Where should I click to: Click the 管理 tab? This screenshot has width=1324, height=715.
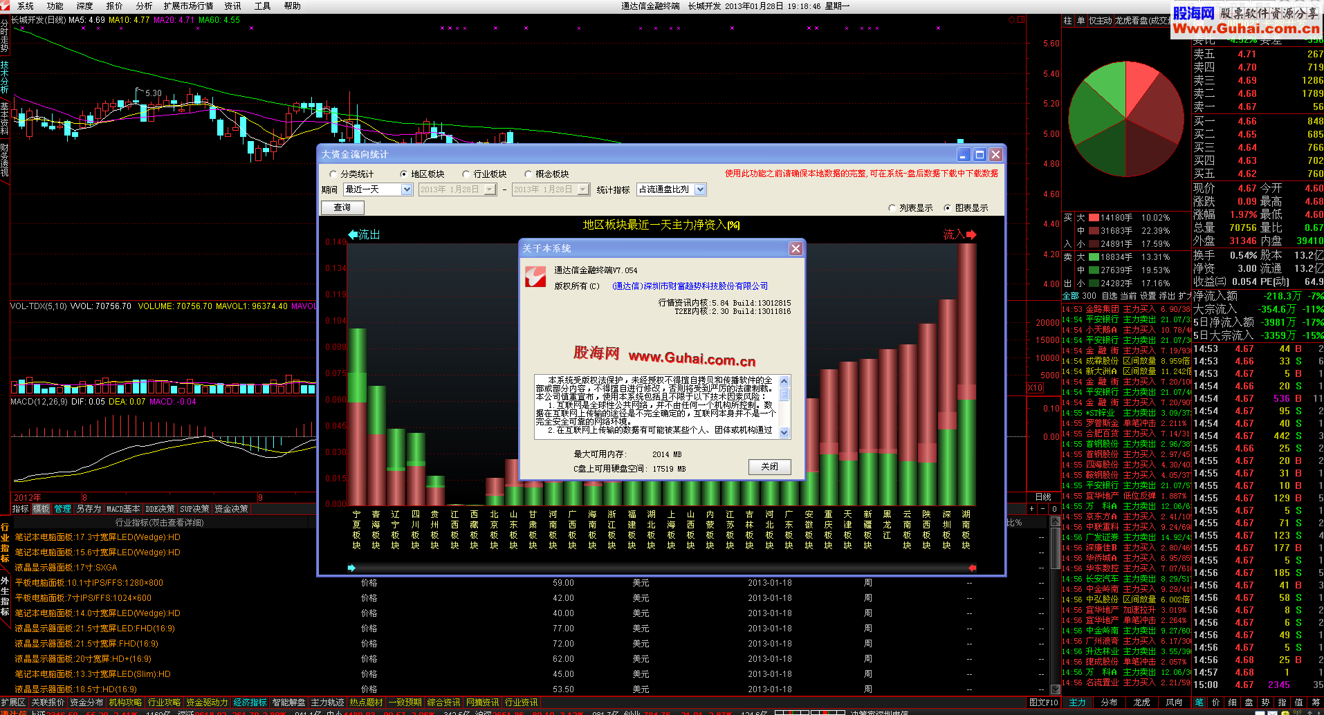(62, 509)
